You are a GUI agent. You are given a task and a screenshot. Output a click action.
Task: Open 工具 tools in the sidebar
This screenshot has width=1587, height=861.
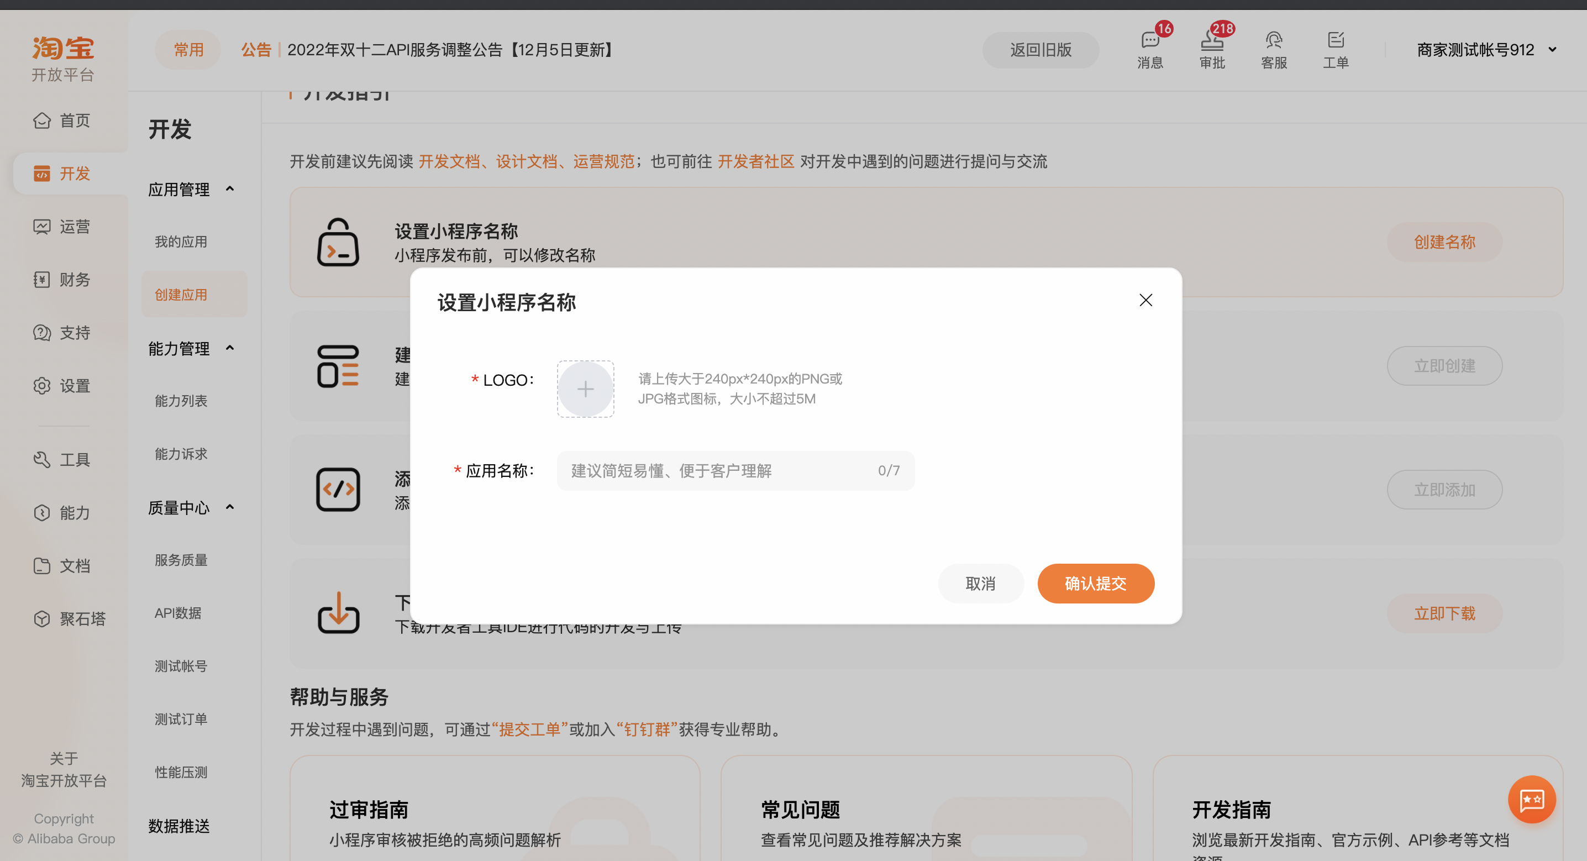coord(62,459)
